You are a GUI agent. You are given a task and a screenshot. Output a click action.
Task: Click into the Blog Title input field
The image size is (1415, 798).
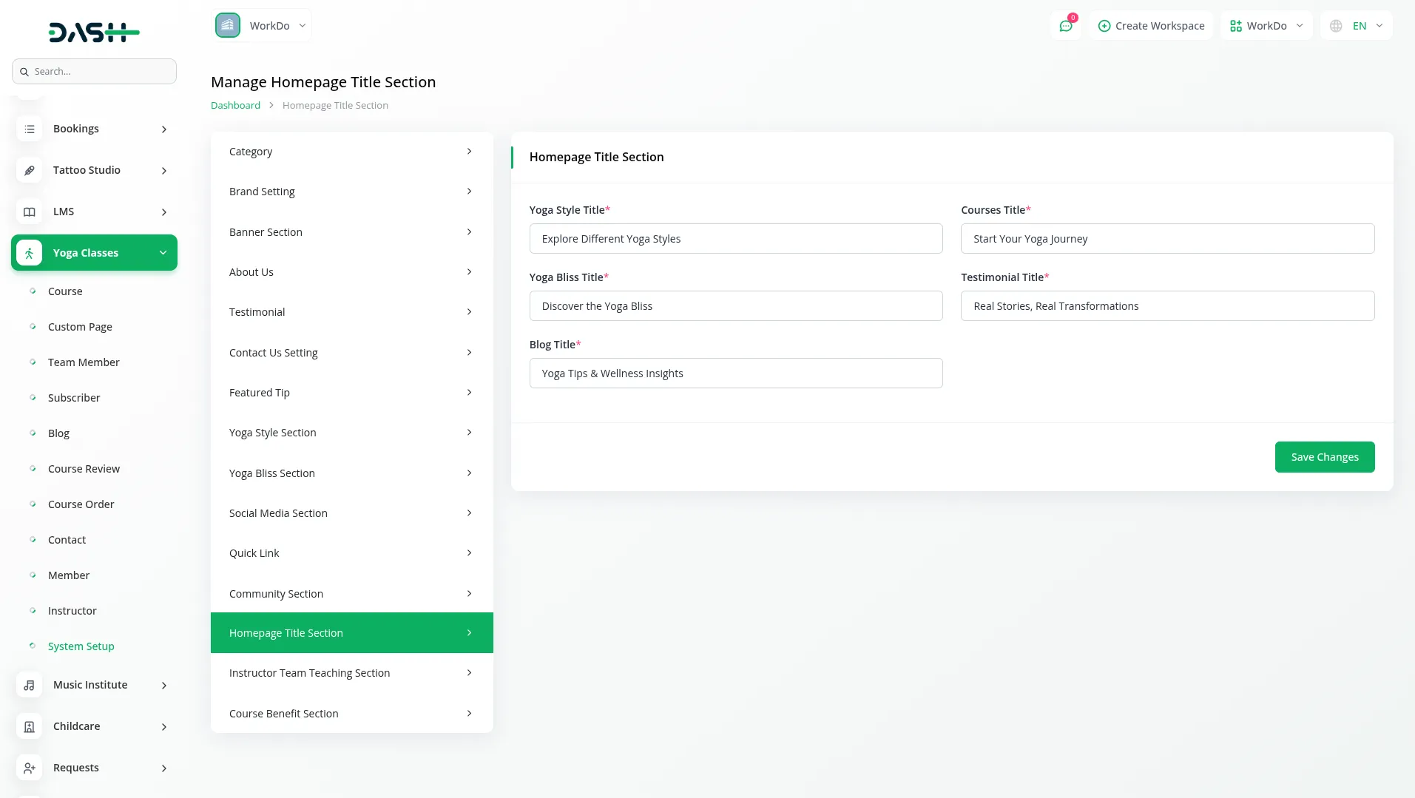[x=735, y=373]
